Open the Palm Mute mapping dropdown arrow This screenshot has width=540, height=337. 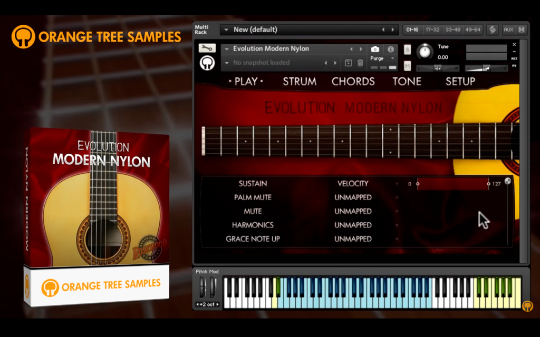[x=397, y=198]
